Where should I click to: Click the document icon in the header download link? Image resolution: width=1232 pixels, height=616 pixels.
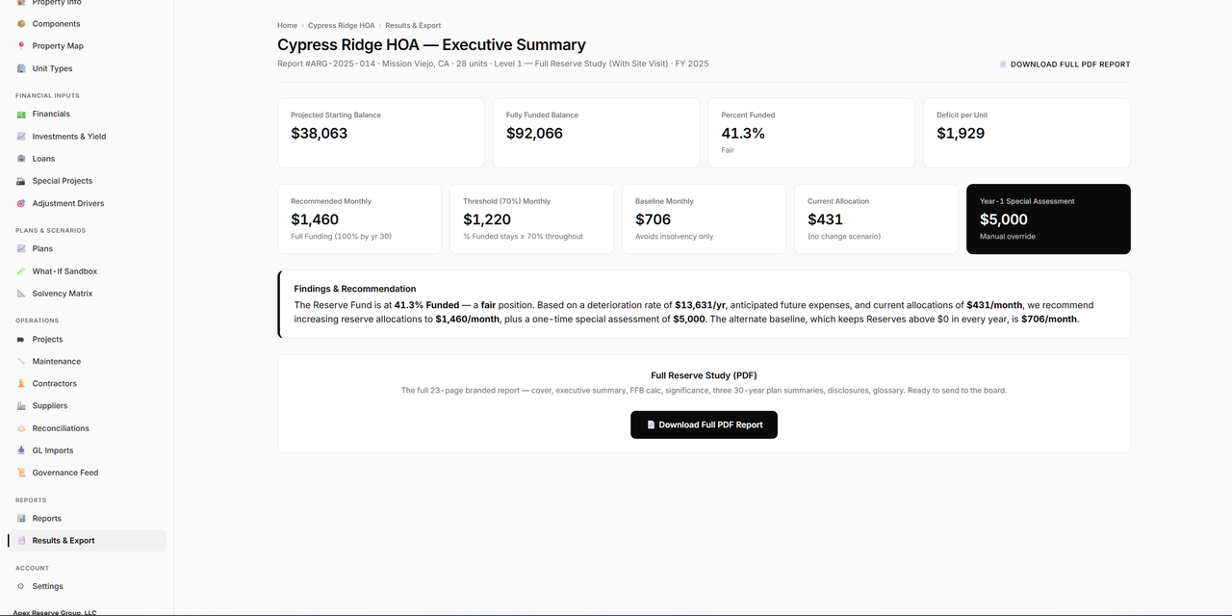1003,64
